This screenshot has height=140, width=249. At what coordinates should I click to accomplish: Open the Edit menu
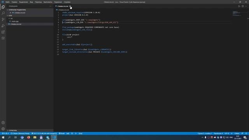pyautogui.click(x=14, y=2)
